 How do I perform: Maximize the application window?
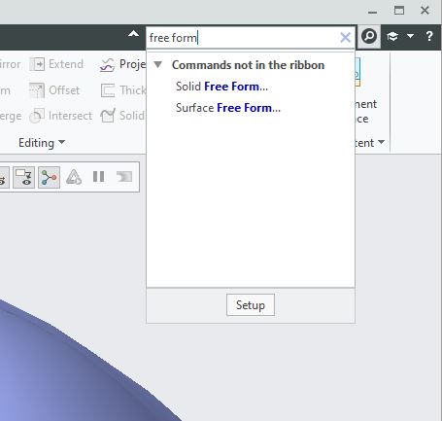pos(399,11)
